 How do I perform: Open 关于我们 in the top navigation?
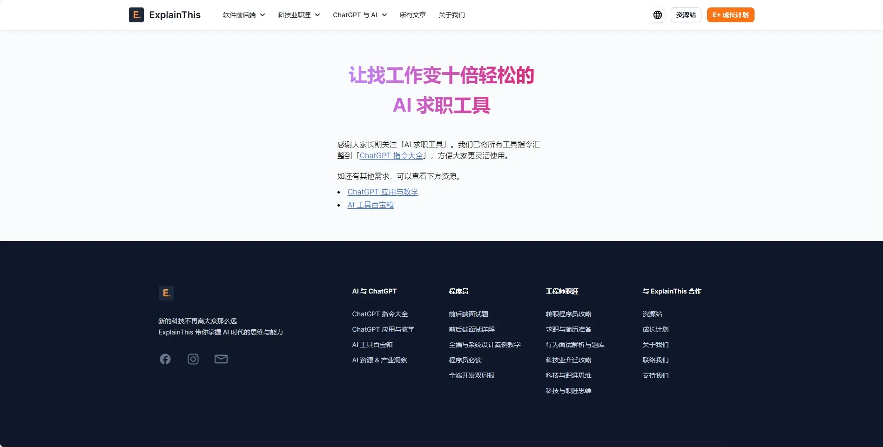point(452,15)
